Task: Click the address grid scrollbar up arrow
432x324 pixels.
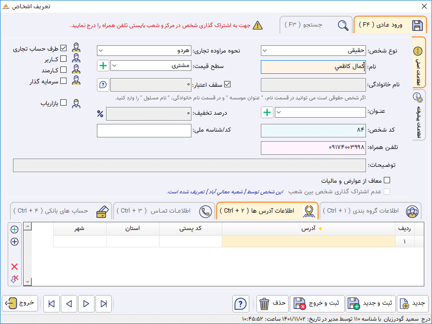Action: (27, 227)
